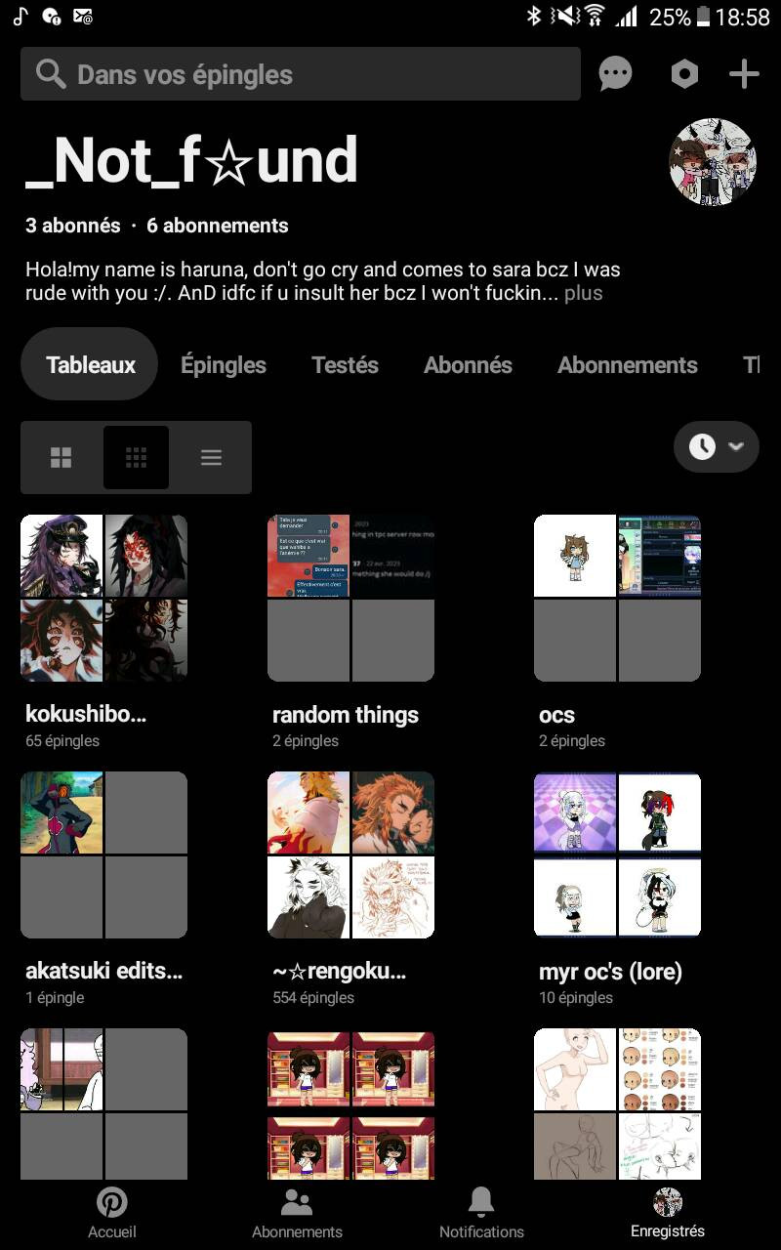Tap the Bluetooth status icon
The width and height of the screenshot is (781, 1250).
click(534, 16)
